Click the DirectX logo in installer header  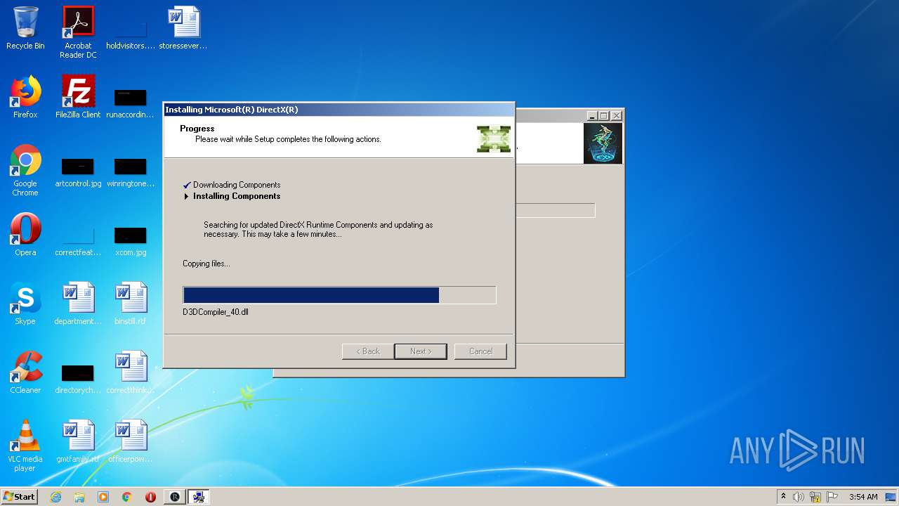pos(493,138)
